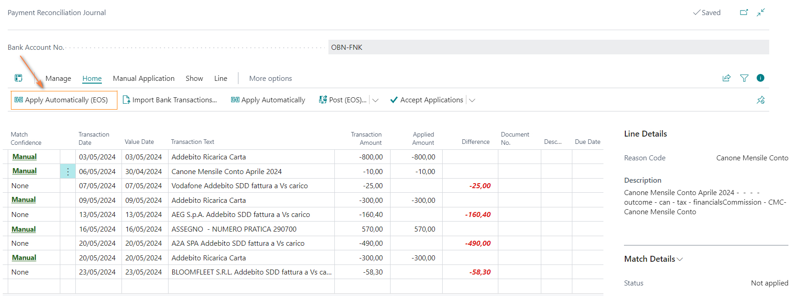This screenshot has width=798, height=296.
Task: Collapse the Match Details section
Action: click(653, 259)
